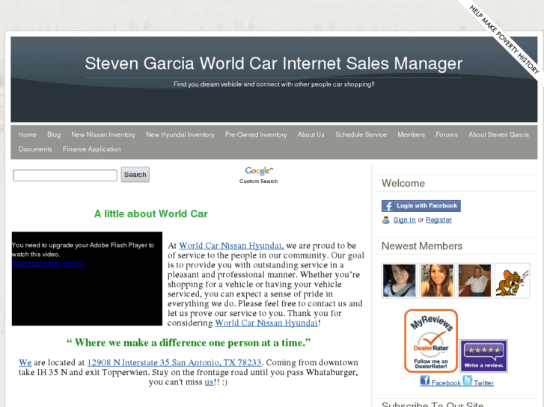The image size is (544, 407).
Task: Open About Steven Garcia page
Action: [x=498, y=134]
